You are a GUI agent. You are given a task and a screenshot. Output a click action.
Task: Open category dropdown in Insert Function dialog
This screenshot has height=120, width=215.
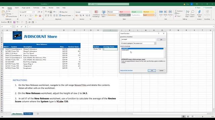[155, 43]
